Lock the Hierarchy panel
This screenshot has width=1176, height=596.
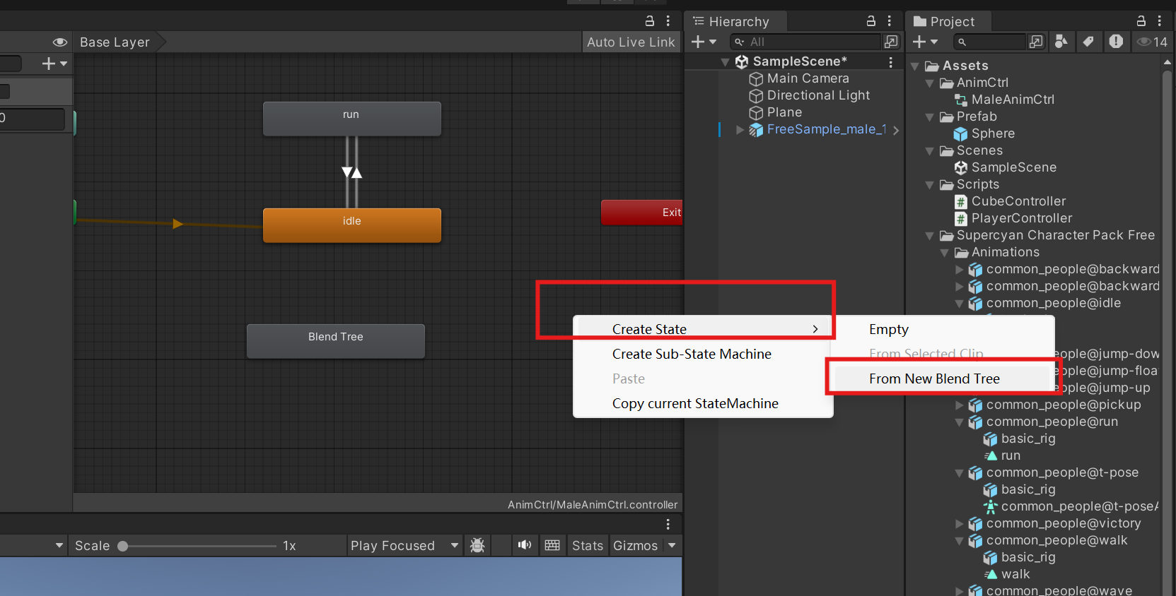(871, 21)
